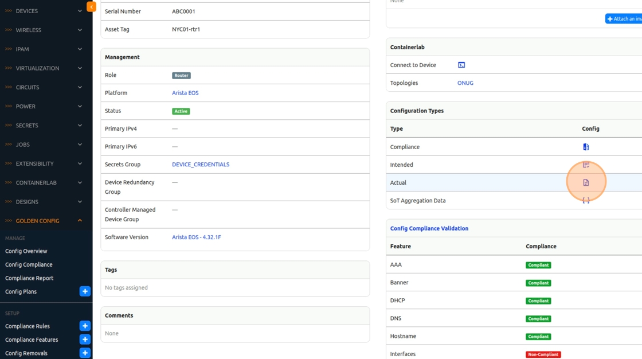Open the Intended config icon
Screen dimensions: 642x359
[x=586, y=165]
